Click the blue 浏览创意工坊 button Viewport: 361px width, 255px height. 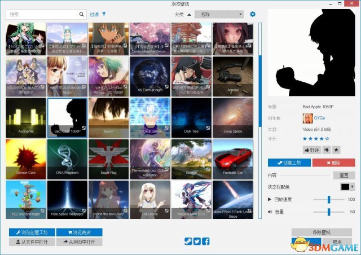tap(32, 232)
